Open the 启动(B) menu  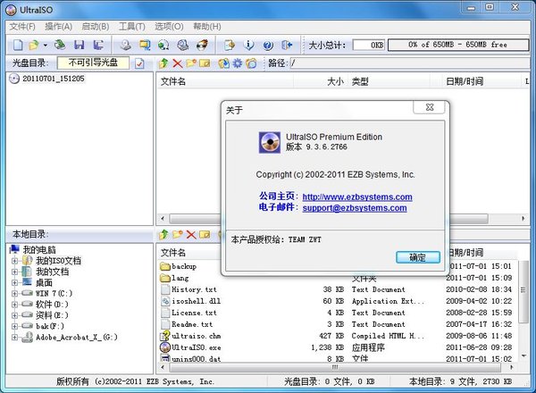coord(96,26)
